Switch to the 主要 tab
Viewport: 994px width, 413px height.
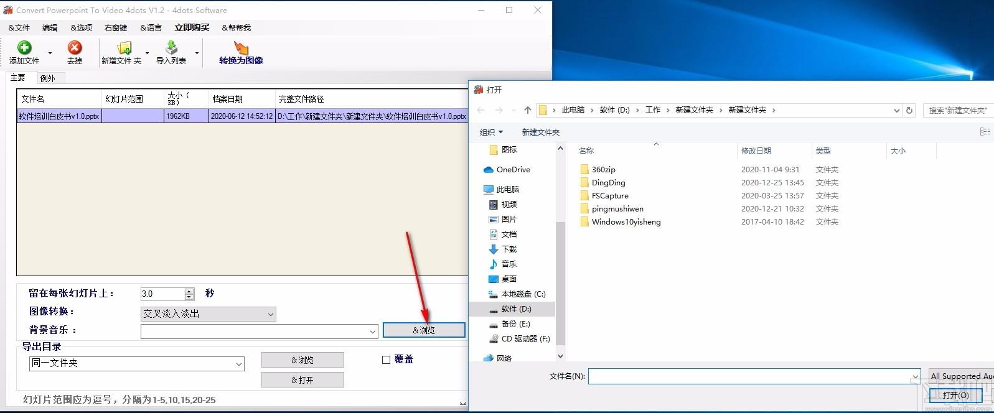(x=18, y=78)
